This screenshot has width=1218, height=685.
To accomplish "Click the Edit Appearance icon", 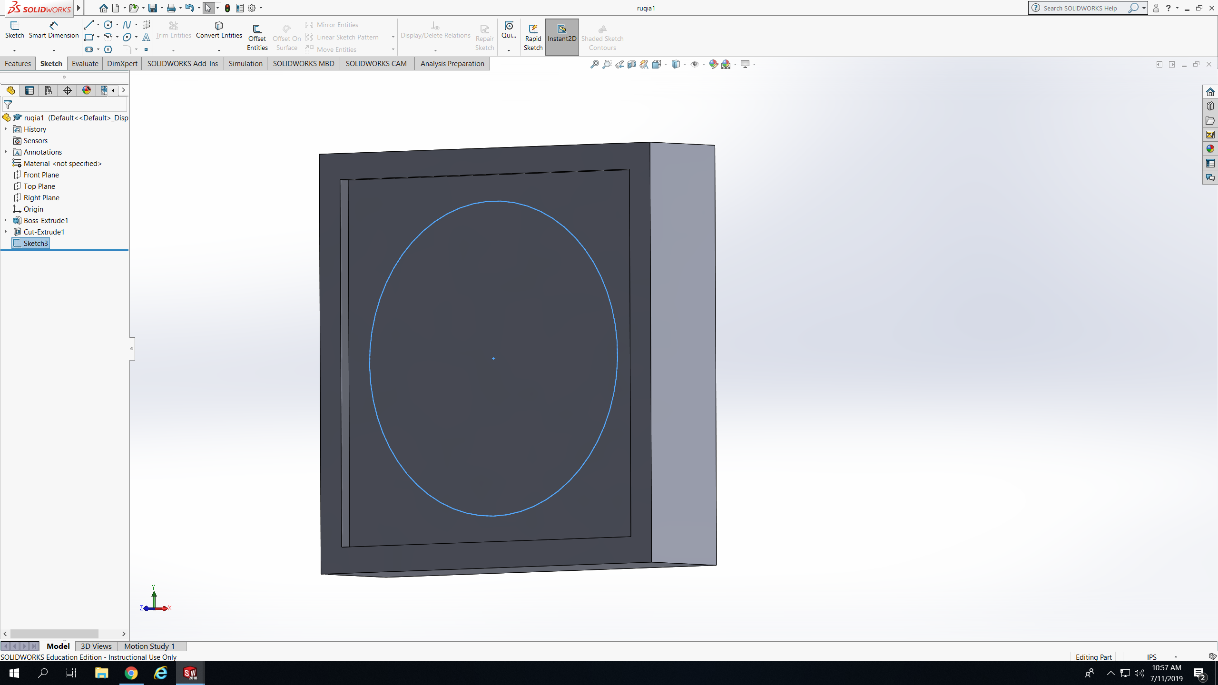I will pyautogui.click(x=713, y=64).
